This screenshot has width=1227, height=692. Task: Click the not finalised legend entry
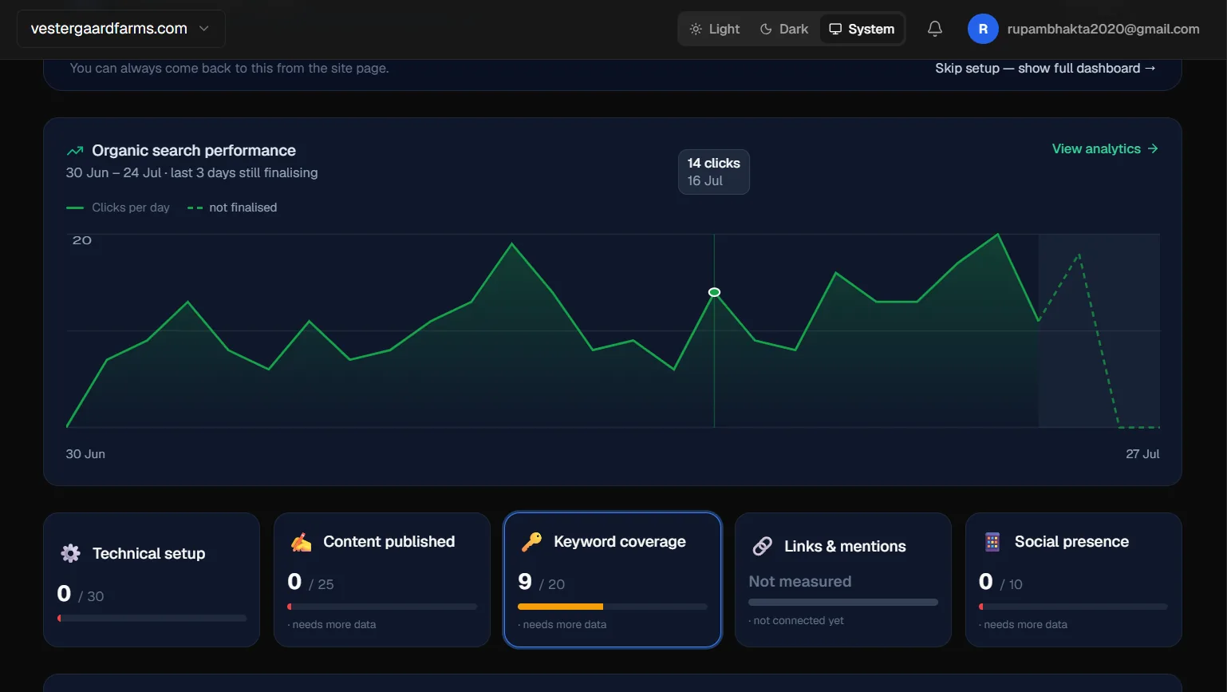[x=232, y=208]
